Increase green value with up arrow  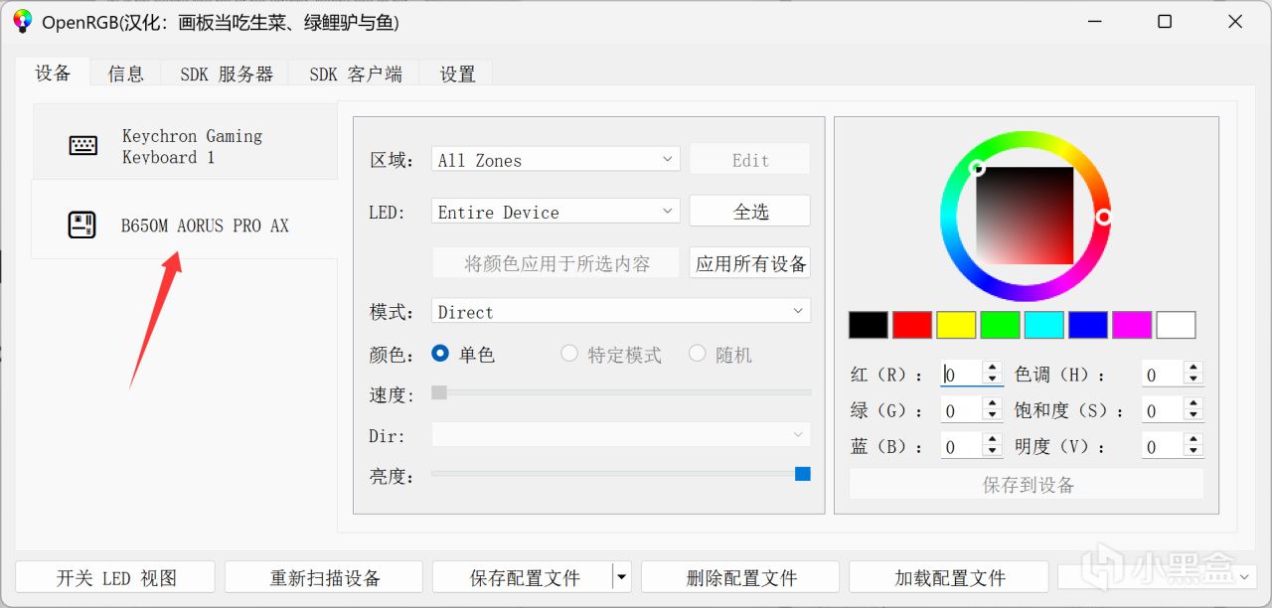[993, 404]
